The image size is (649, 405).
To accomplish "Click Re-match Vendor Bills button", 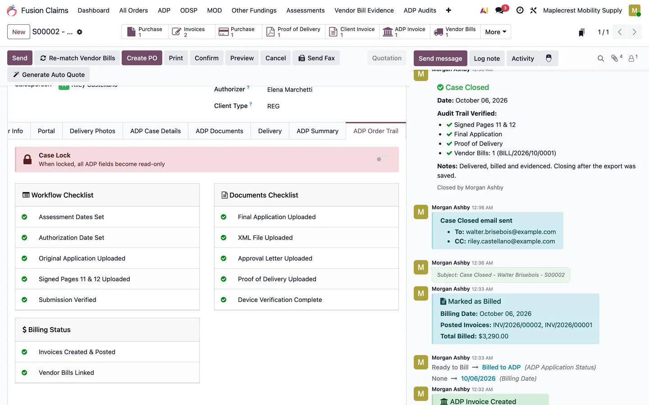I will click(77, 58).
